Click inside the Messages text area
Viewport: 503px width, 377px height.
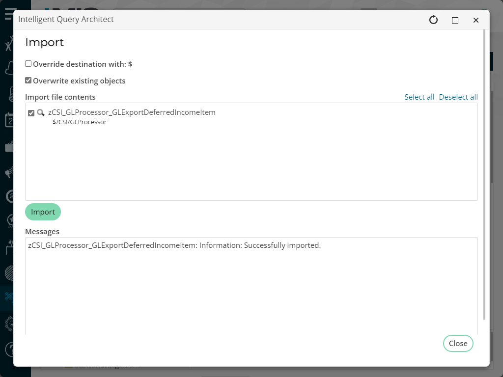tap(251, 290)
